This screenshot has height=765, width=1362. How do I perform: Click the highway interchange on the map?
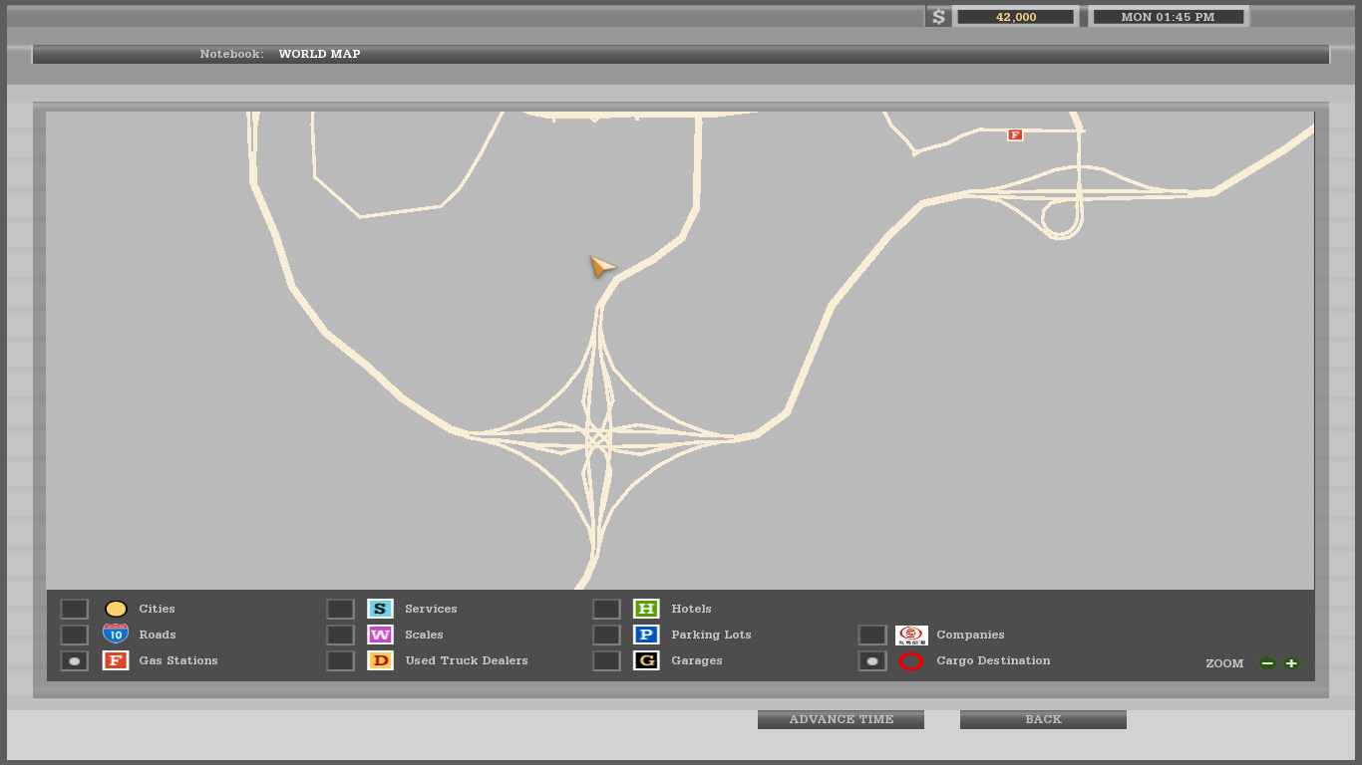click(597, 436)
